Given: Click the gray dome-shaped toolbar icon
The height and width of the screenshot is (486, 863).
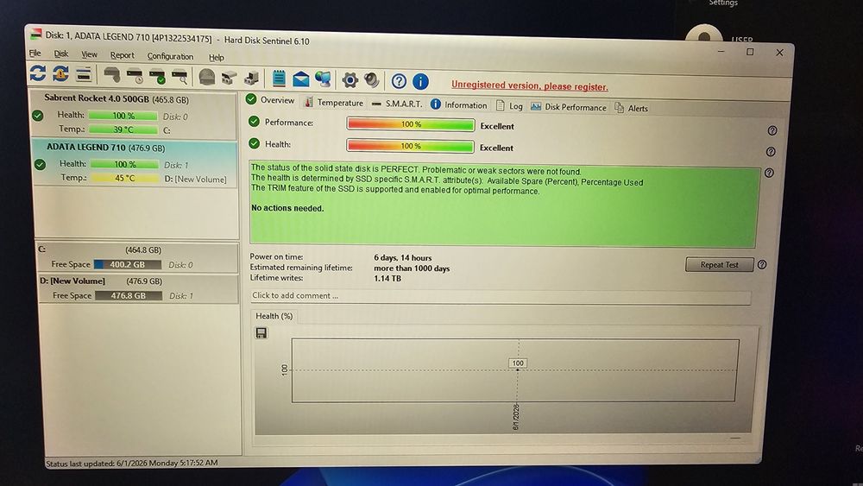Looking at the screenshot, I should point(207,78).
